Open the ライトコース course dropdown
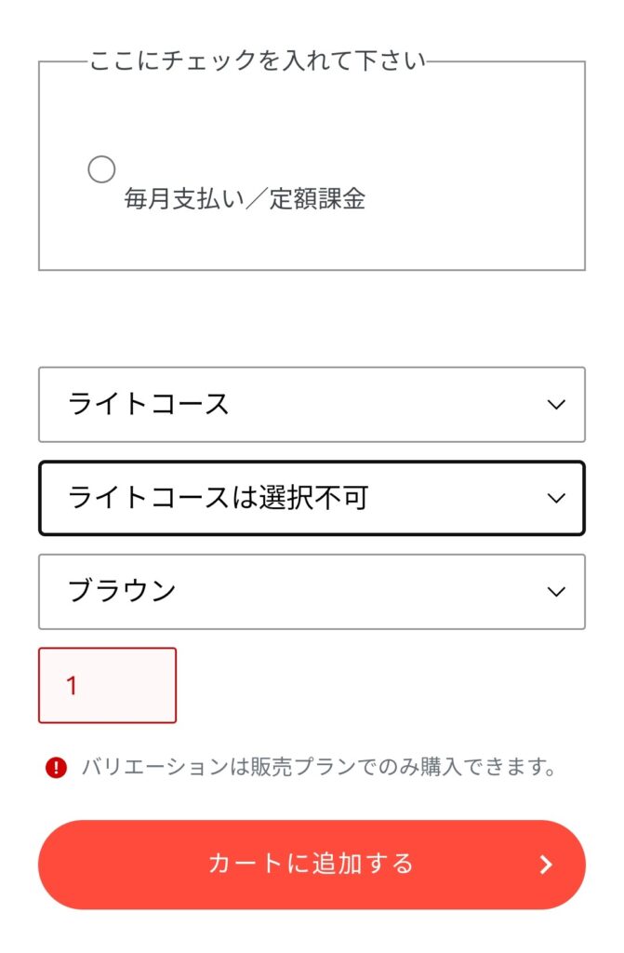The width and height of the screenshot is (624, 953). tap(312, 404)
